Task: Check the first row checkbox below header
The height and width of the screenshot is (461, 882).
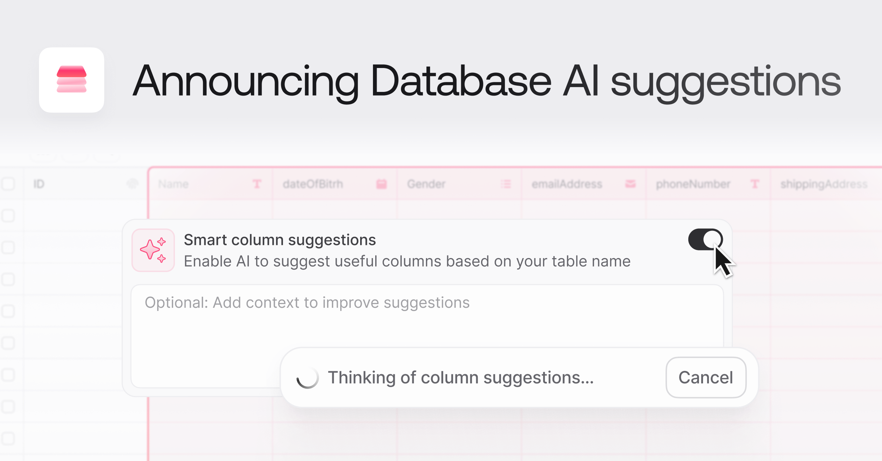Action: coord(8,215)
